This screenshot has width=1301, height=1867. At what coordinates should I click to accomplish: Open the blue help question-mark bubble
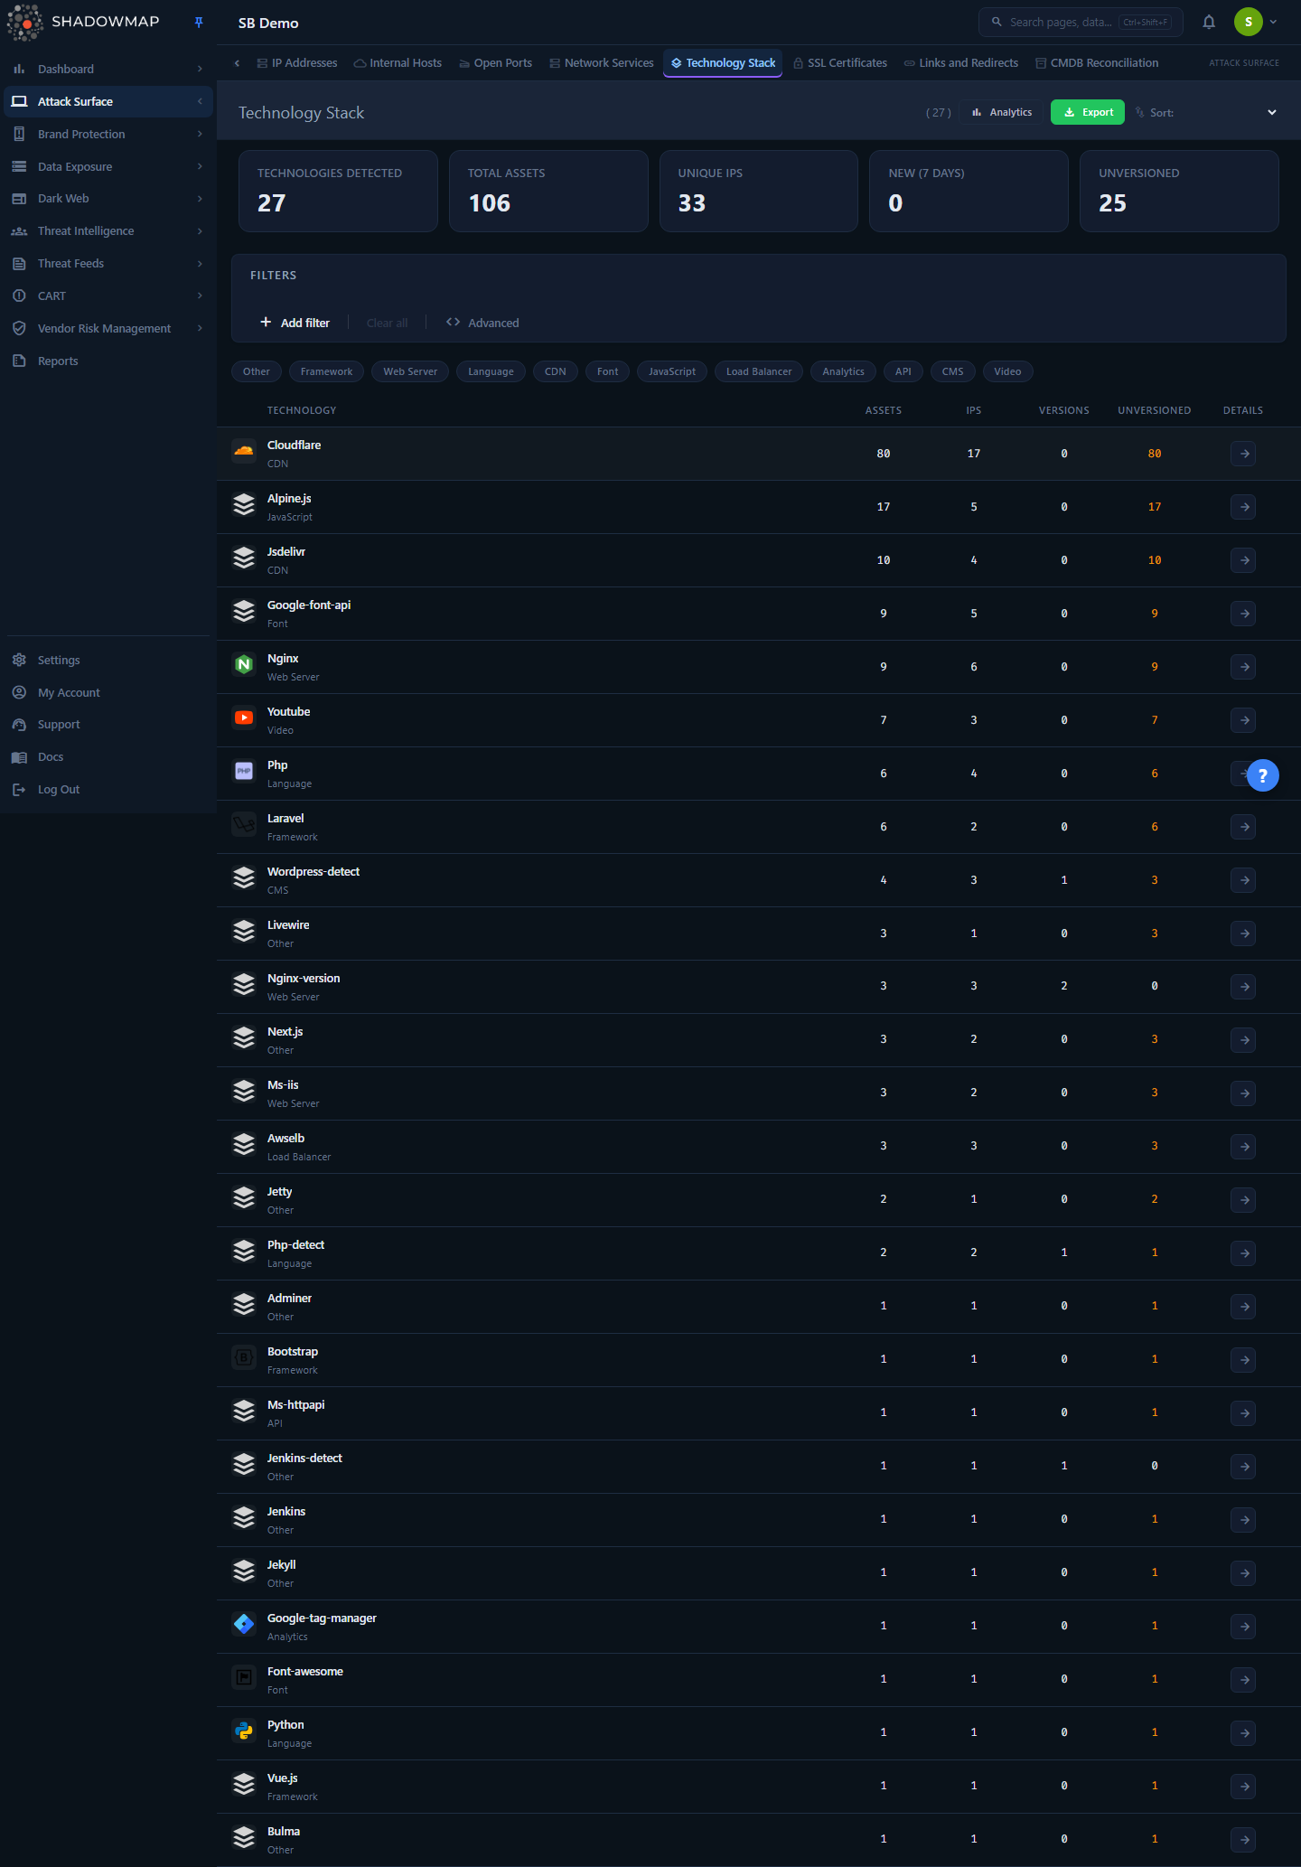tap(1263, 775)
